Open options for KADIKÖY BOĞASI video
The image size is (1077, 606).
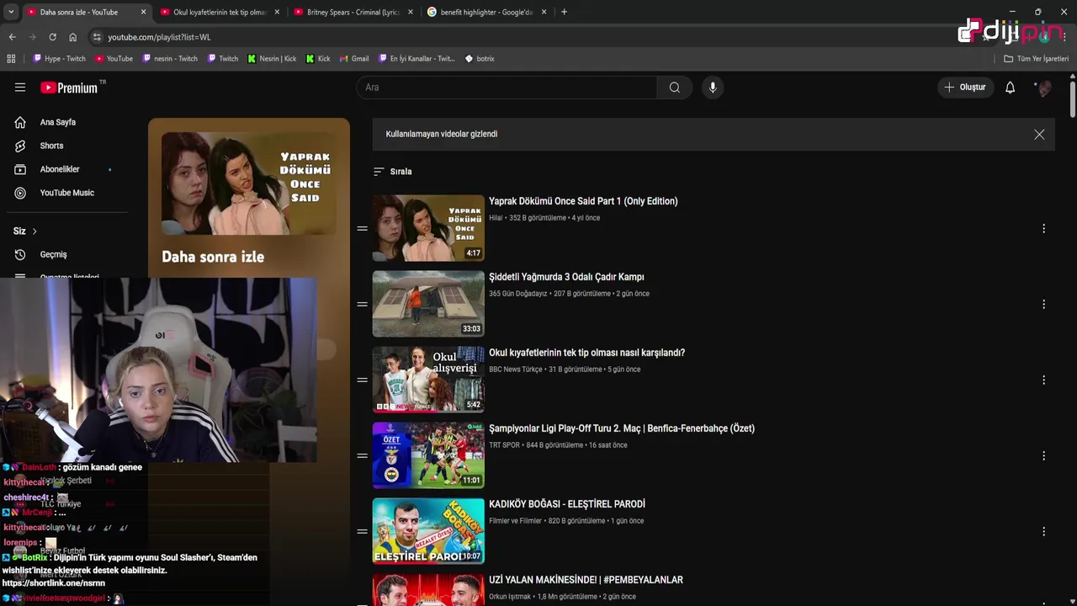coord(1043,532)
